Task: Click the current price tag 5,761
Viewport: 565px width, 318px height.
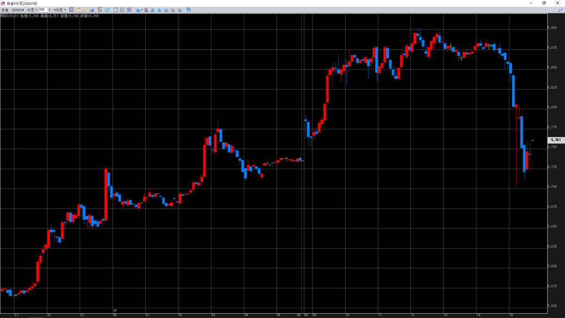Action: pos(555,140)
